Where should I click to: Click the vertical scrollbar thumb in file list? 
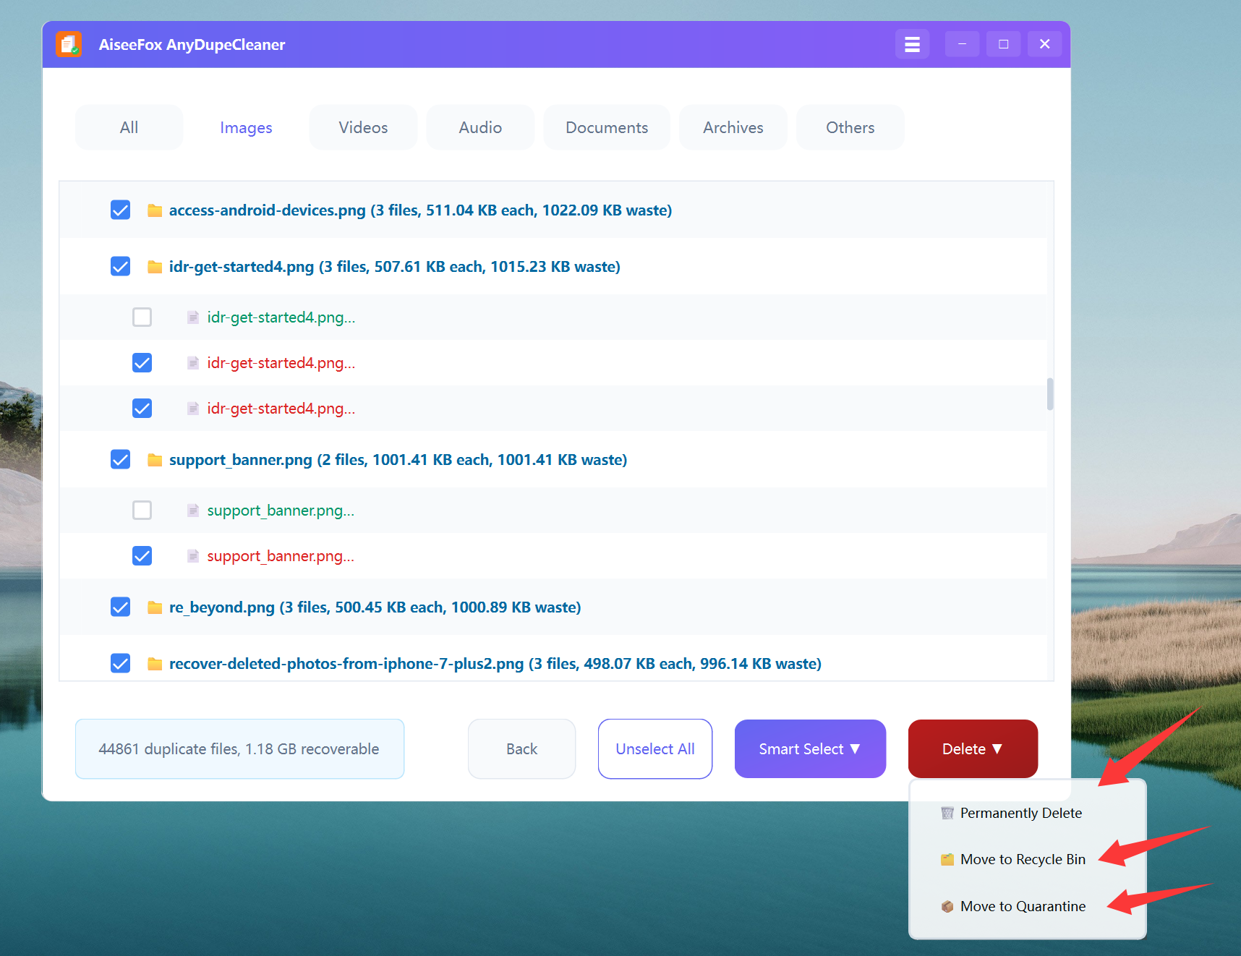pos(1049,394)
